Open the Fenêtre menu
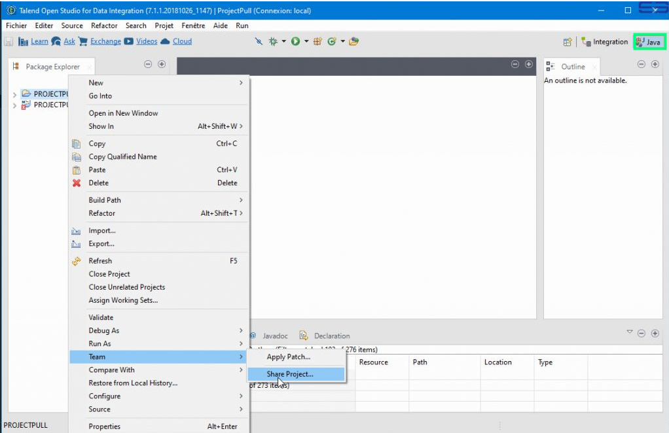 click(x=193, y=26)
